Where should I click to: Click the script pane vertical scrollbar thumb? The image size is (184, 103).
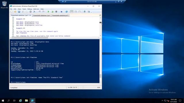[100, 22]
